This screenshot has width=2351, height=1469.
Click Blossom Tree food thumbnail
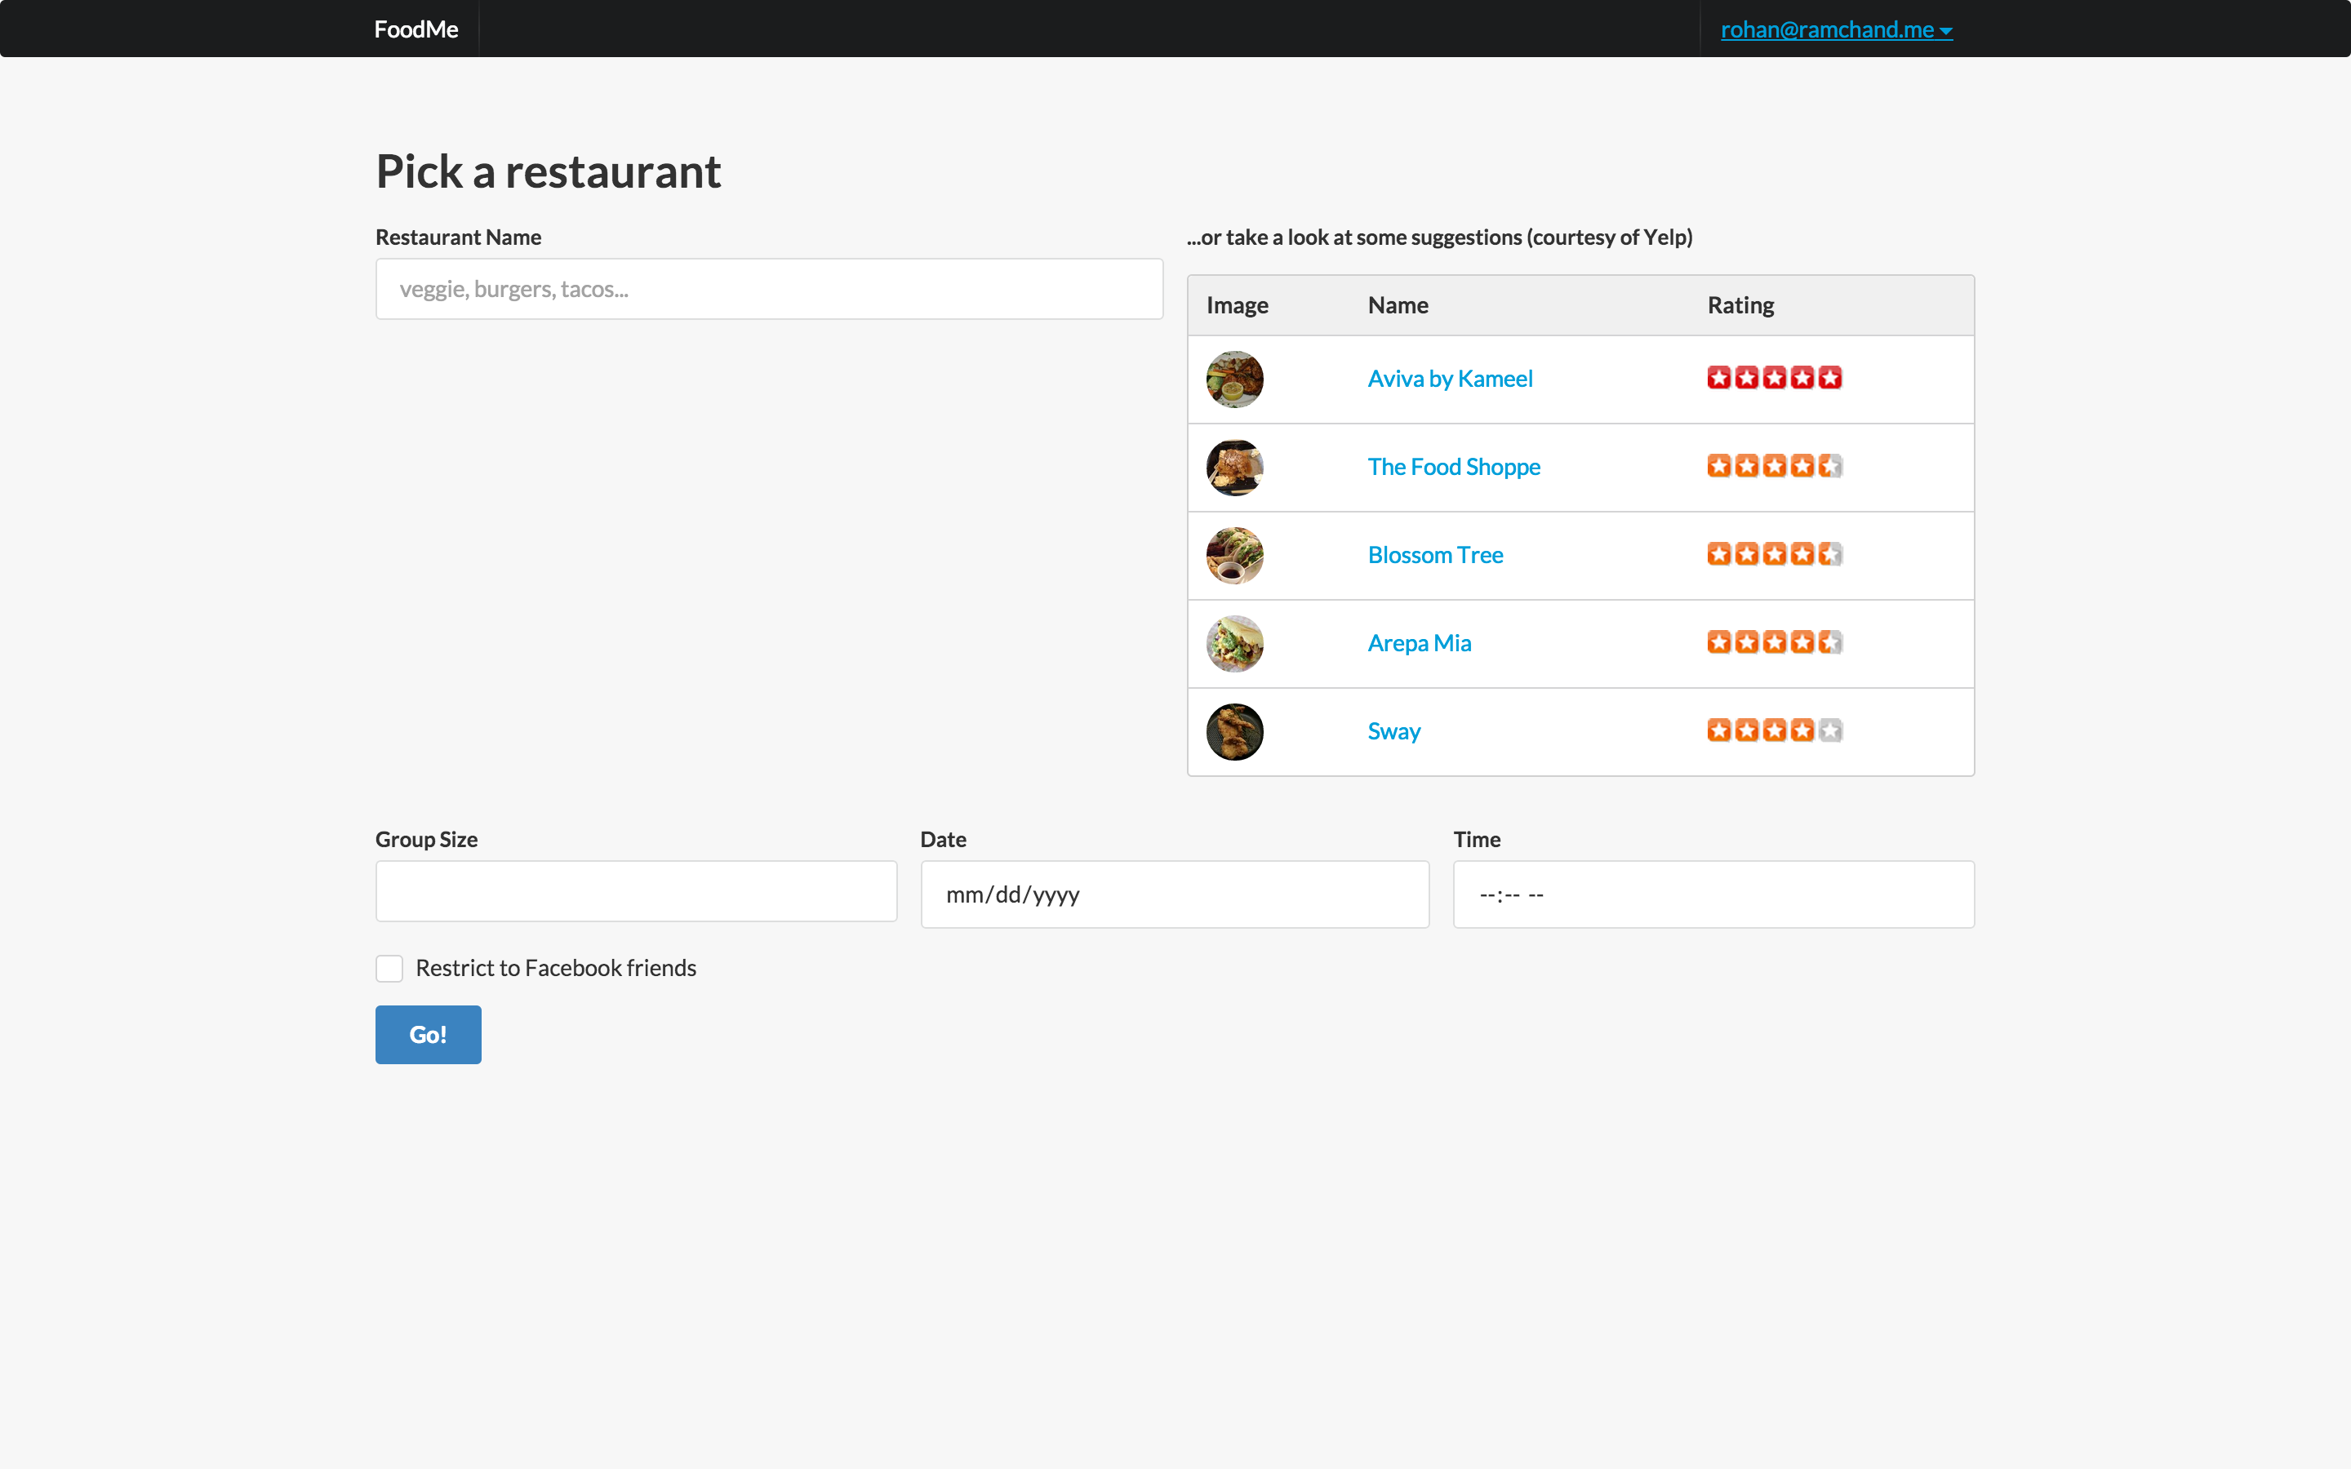coord(1233,556)
